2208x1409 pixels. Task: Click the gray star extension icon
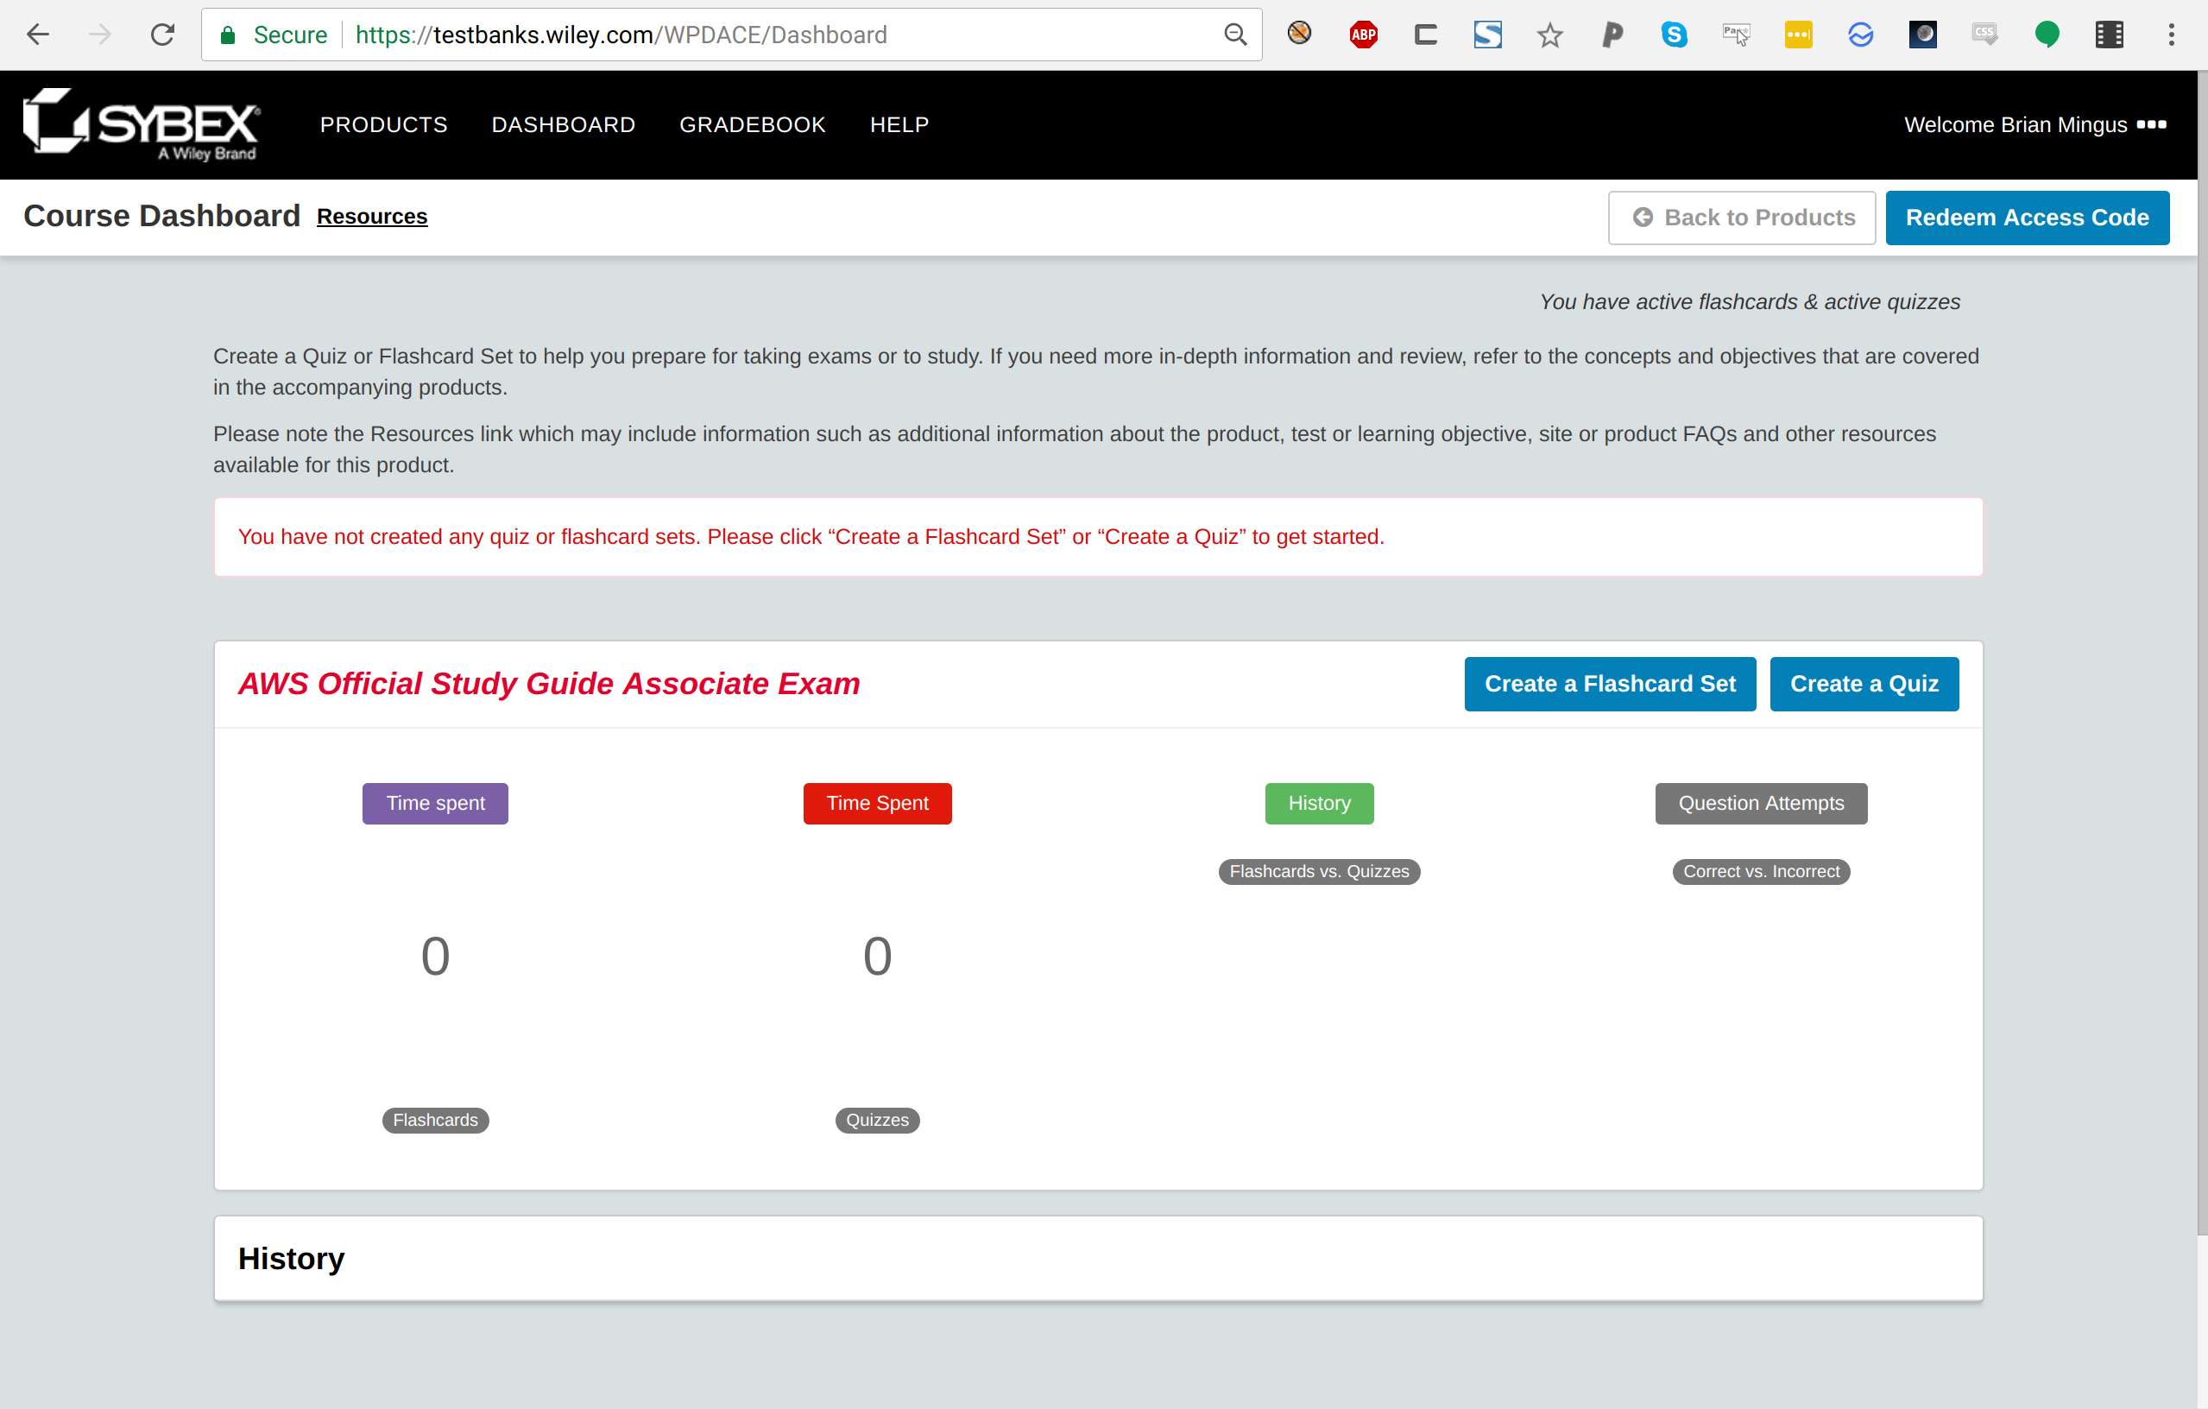tap(1549, 35)
